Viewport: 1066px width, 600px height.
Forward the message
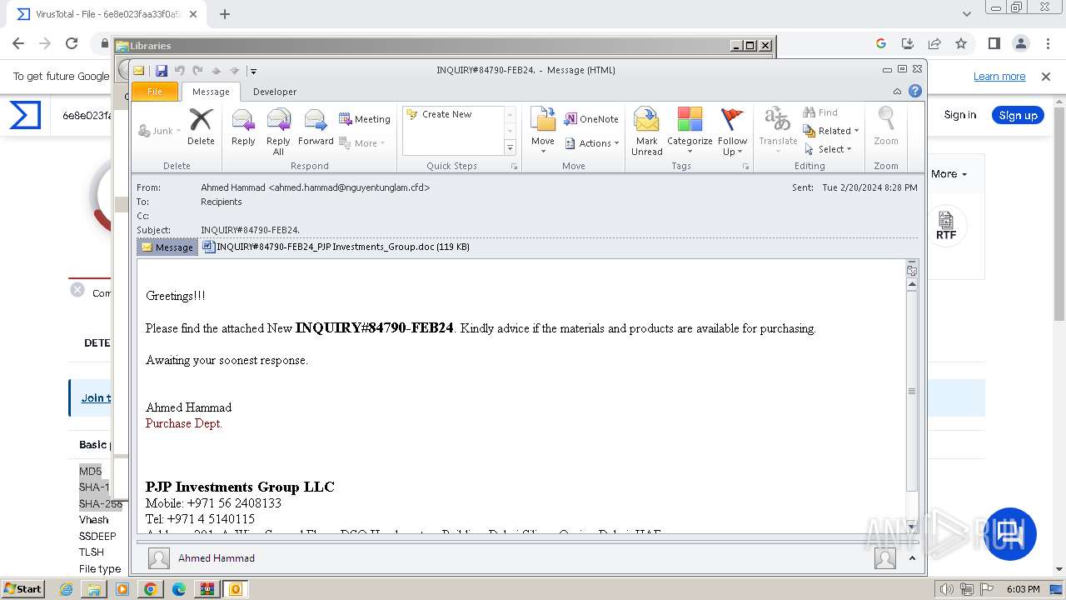(316, 127)
